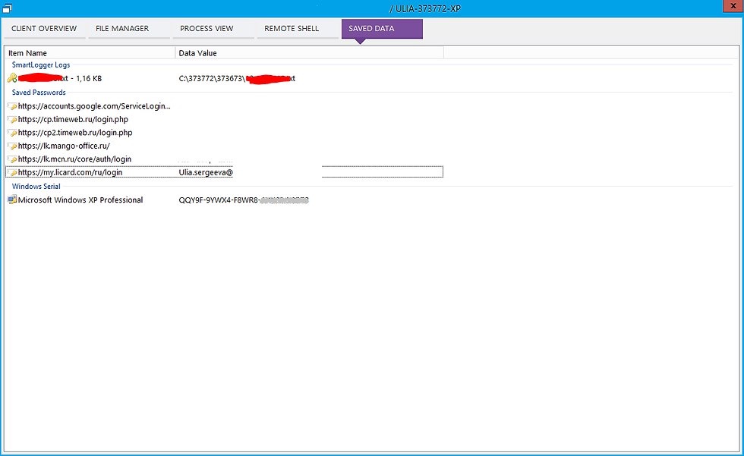Select the Microsoft Windows XP Professional row
The image size is (744, 456).
[x=224, y=200]
